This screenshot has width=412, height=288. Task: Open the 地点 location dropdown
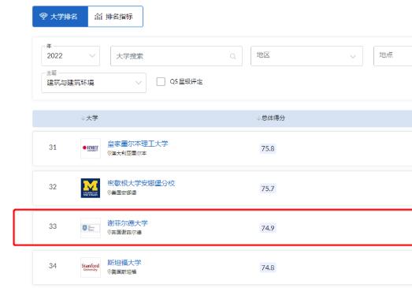393,56
